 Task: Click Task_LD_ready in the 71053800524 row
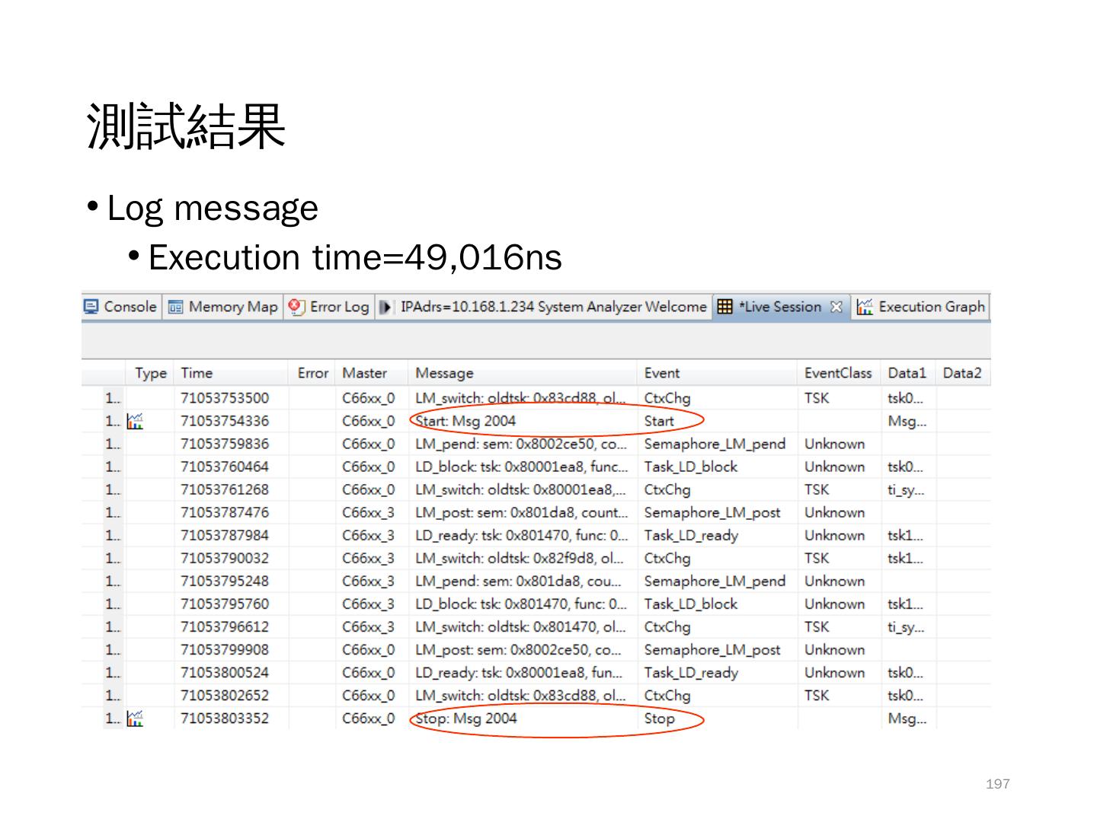(x=691, y=672)
